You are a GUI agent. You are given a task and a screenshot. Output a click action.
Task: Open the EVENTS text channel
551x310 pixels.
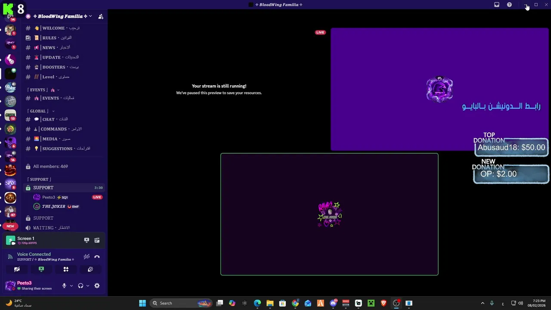pyautogui.click(x=65, y=98)
